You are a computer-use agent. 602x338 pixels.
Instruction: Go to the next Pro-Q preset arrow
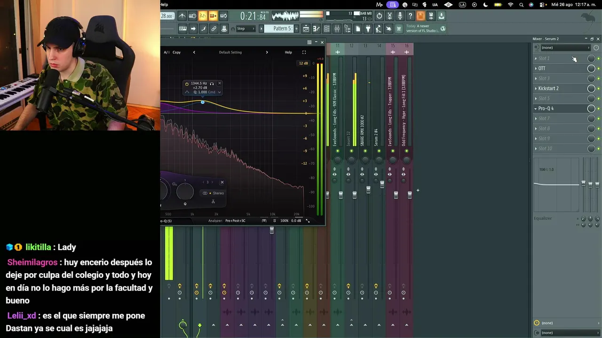coord(267,52)
